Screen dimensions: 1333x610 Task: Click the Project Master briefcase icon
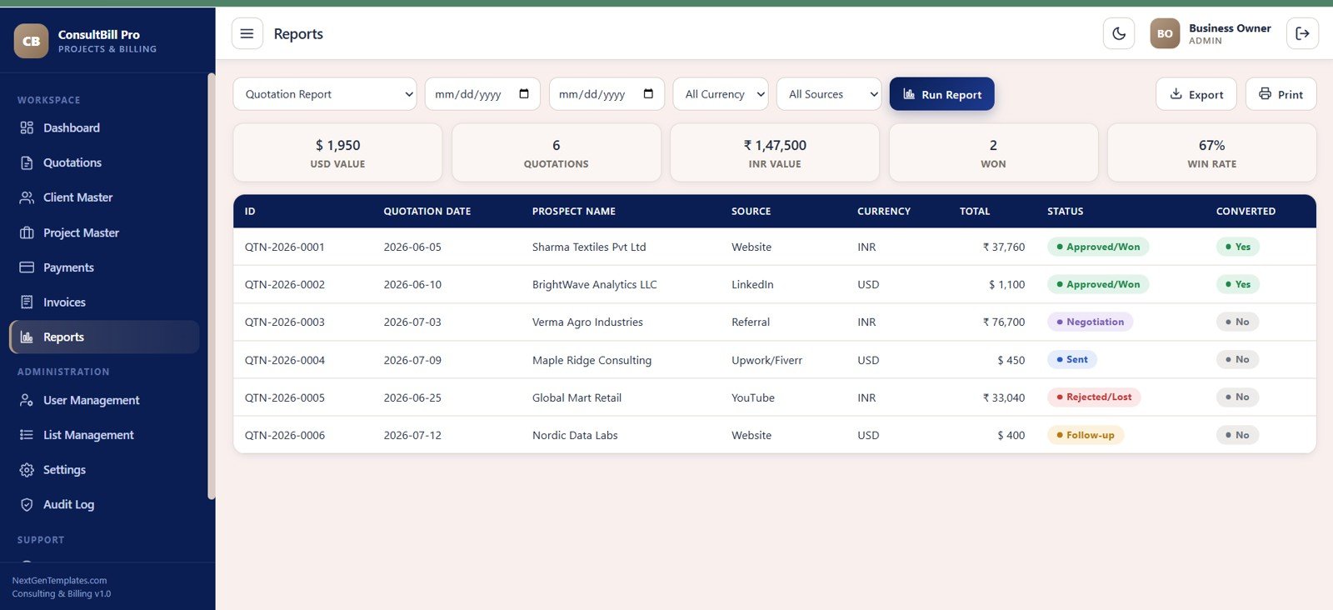pos(27,232)
